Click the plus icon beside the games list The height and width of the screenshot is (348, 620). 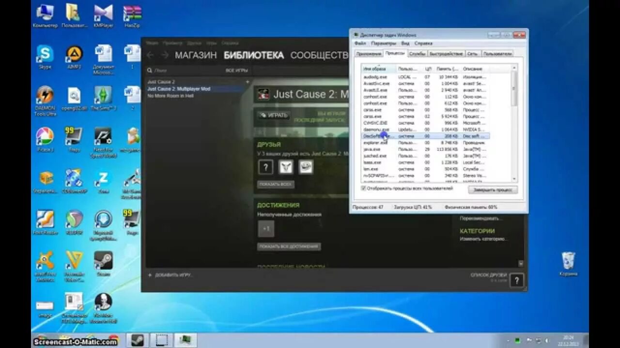(248, 82)
